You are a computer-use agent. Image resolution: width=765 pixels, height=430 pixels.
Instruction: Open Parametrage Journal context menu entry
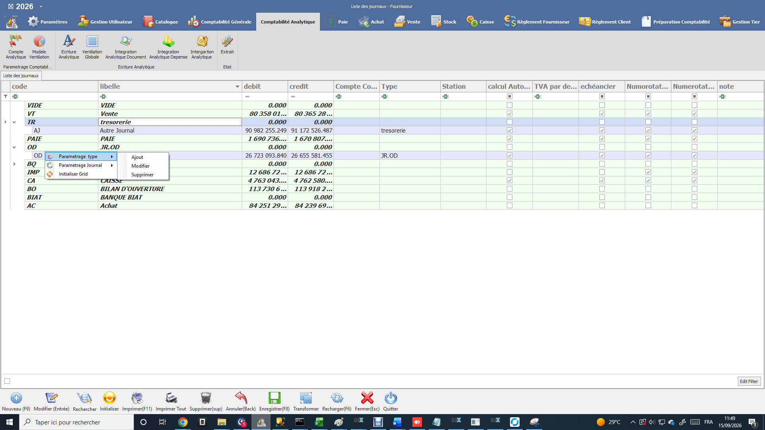pyautogui.click(x=81, y=165)
